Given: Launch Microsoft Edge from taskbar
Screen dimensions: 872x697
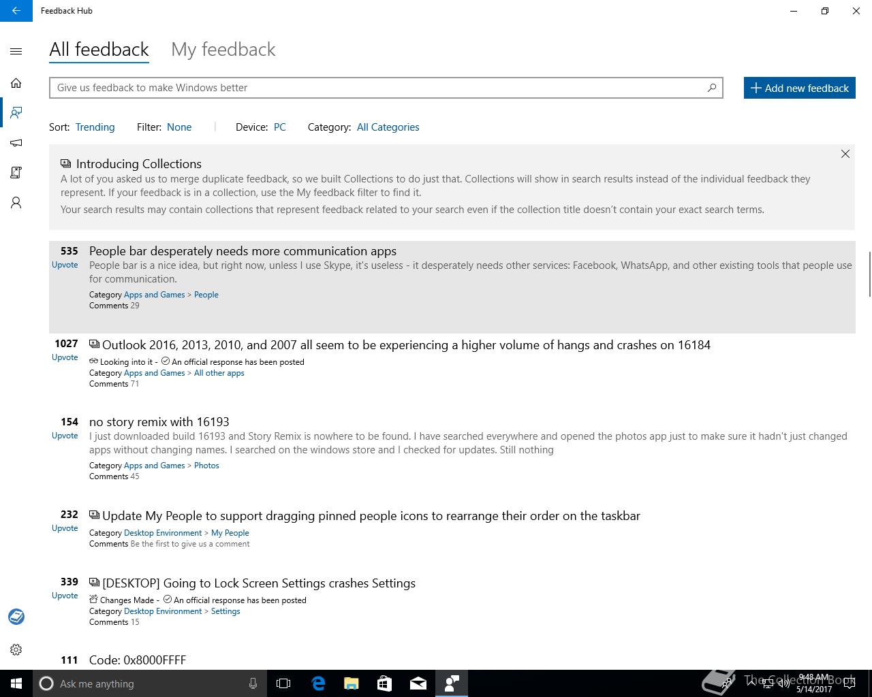Looking at the screenshot, I should (318, 683).
